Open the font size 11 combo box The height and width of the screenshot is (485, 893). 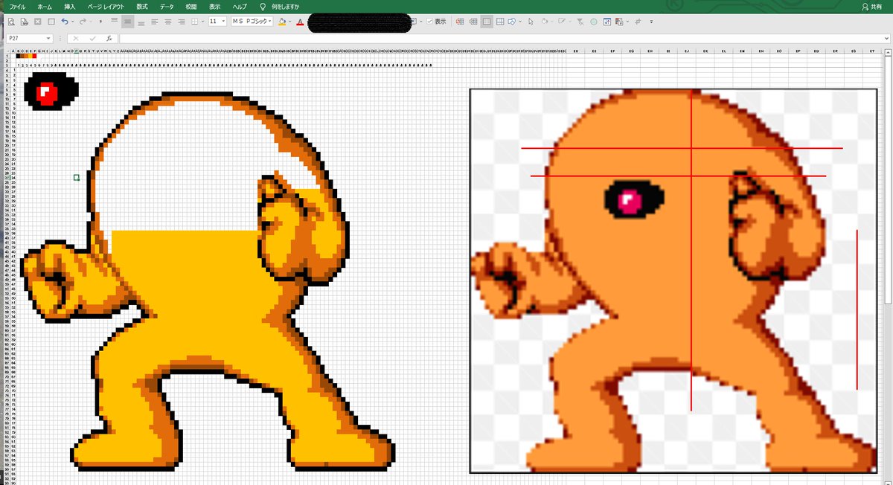pos(217,22)
